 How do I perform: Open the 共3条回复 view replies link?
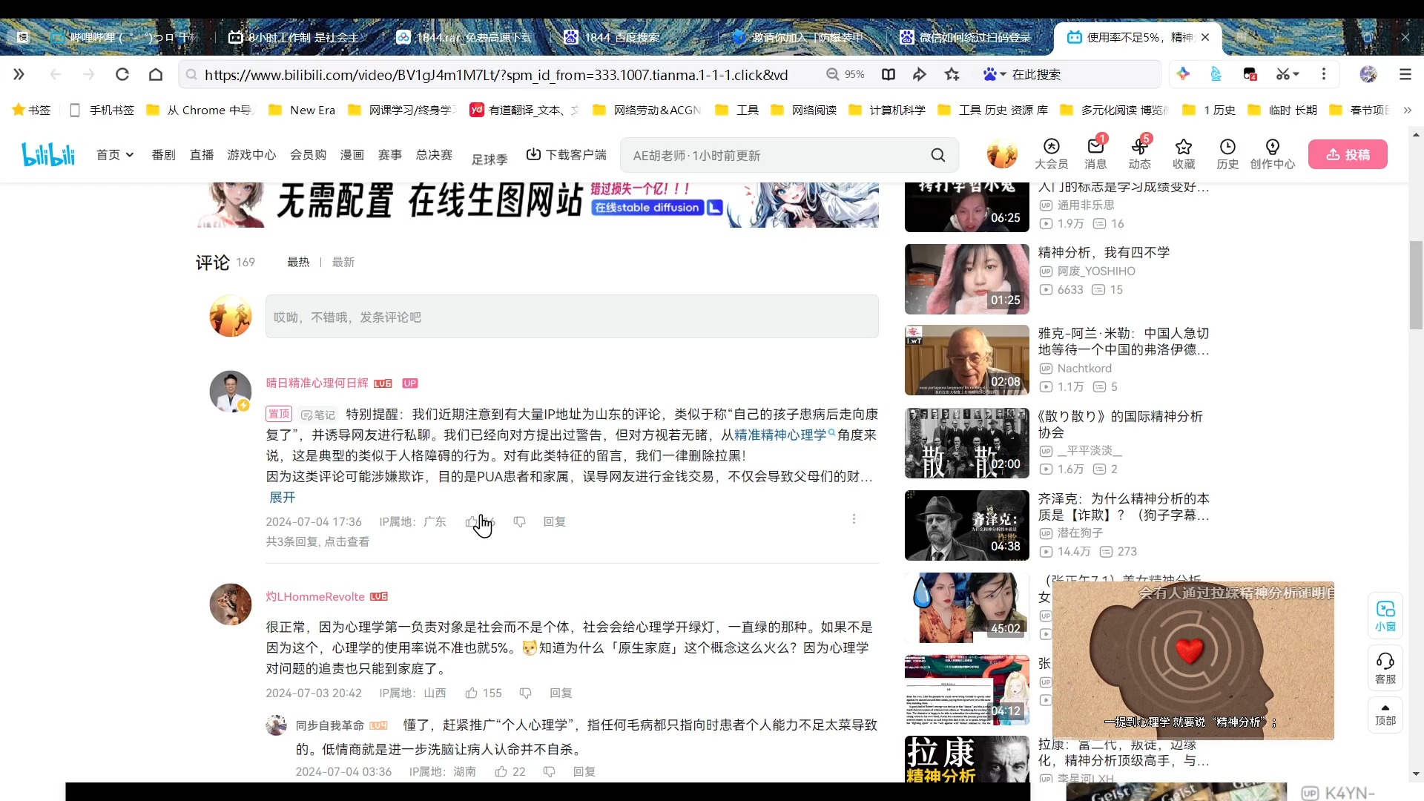317,541
